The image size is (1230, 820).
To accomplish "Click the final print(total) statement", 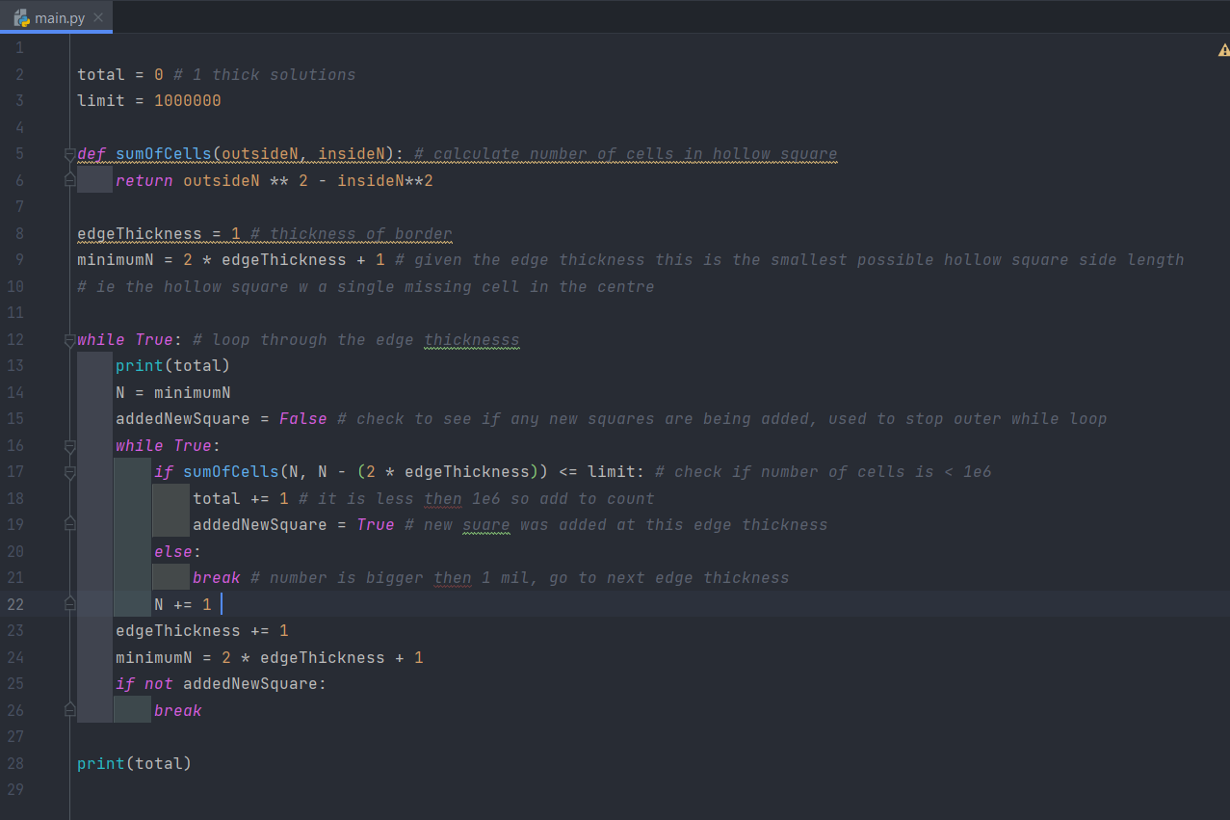I will pos(134,763).
